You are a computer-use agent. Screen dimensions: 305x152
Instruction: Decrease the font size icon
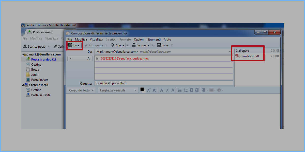coord(149,90)
